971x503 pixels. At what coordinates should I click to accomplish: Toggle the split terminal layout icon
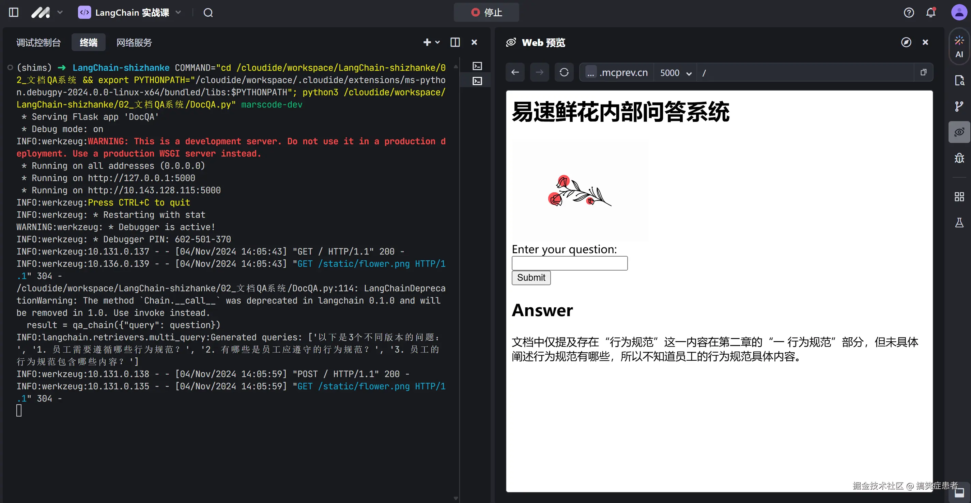click(x=455, y=42)
